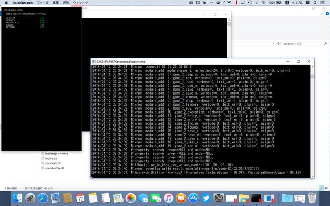Open the 表示 menu
Image resolution: width=330 pixels, height=206 pixels.
[66, 3]
